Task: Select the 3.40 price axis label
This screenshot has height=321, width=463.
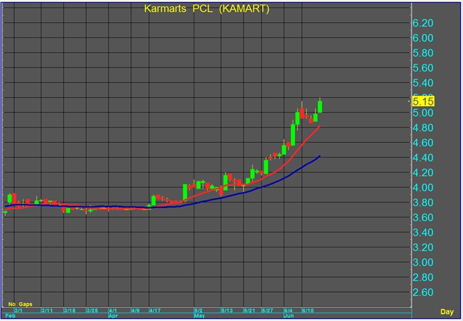Action: pos(423,232)
